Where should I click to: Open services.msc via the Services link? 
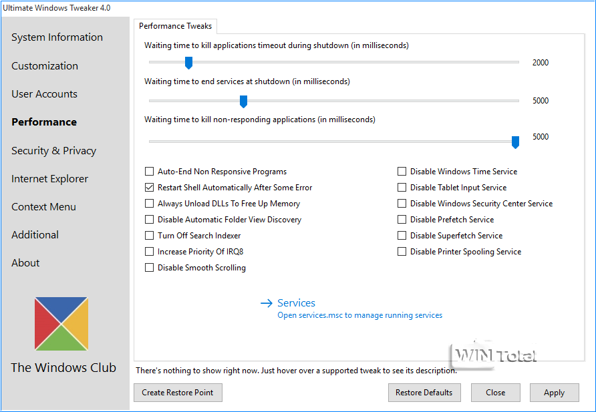pos(359,315)
